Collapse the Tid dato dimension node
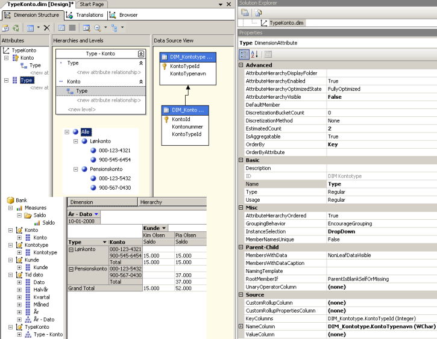Image resolution: width=437 pixels, height=339 pixels. pos(10,275)
